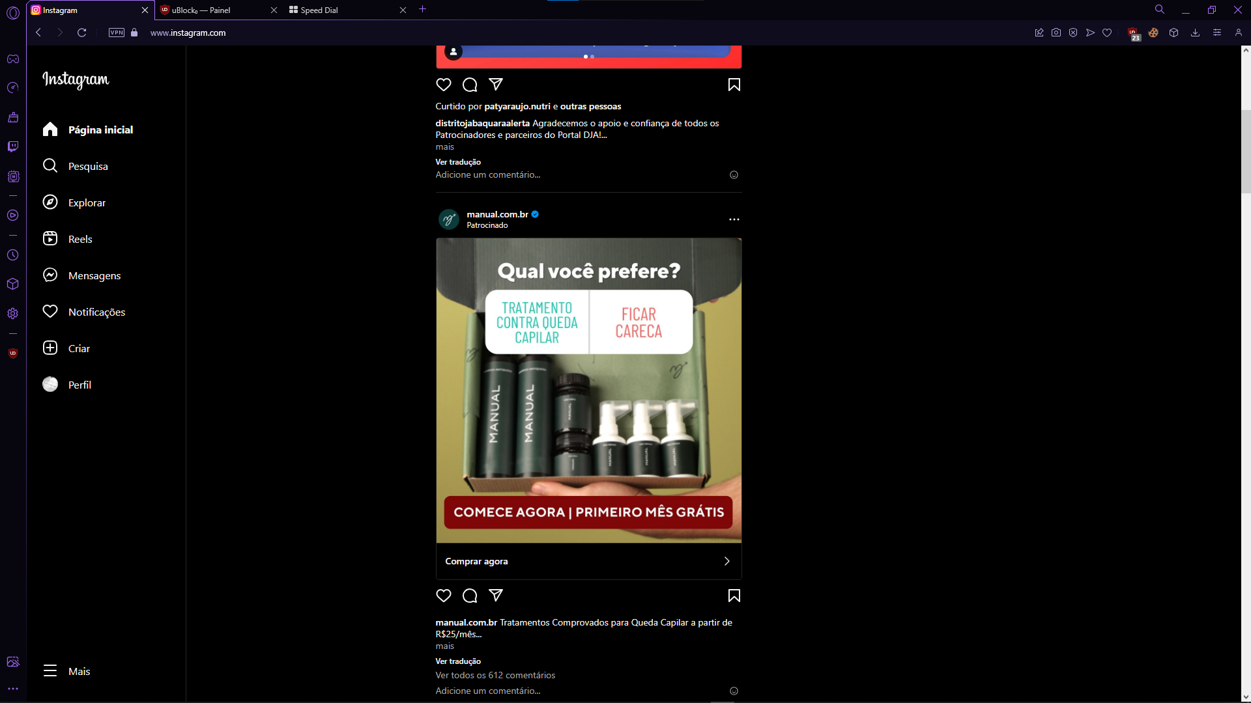Open the cookie manager extension
Image resolution: width=1251 pixels, height=703 pixels.
coord(1154,33)
